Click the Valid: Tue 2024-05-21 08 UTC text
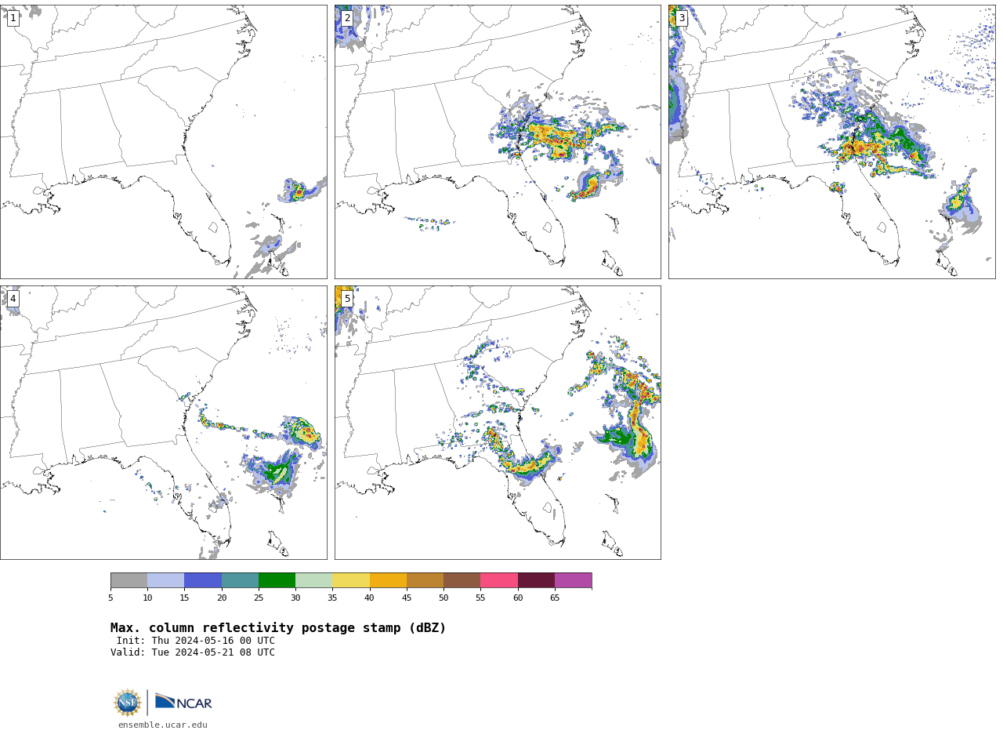Screen dimensions: 1003x734 [193, 652]
